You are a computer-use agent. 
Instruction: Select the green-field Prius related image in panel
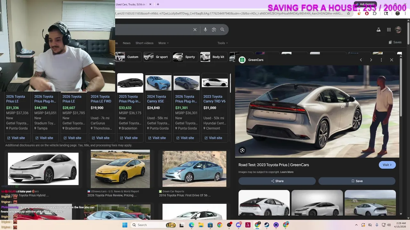[370, 203]
